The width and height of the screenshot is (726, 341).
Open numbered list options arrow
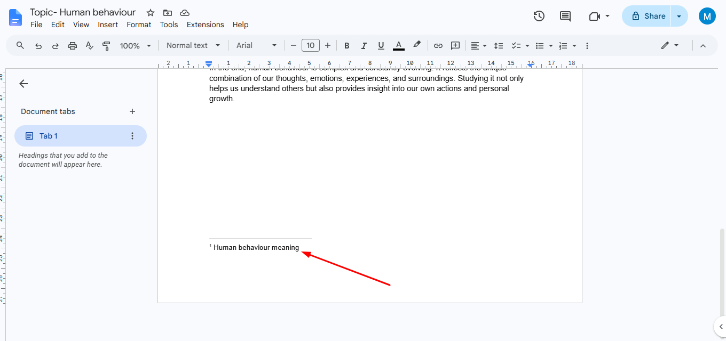click(574, 46)
